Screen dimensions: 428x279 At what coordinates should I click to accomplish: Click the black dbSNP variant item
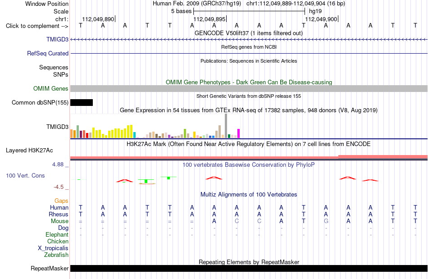82,103
